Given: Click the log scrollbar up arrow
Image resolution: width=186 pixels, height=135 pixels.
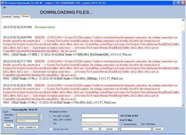Looking at the screenshot, I should coord(183,20).
